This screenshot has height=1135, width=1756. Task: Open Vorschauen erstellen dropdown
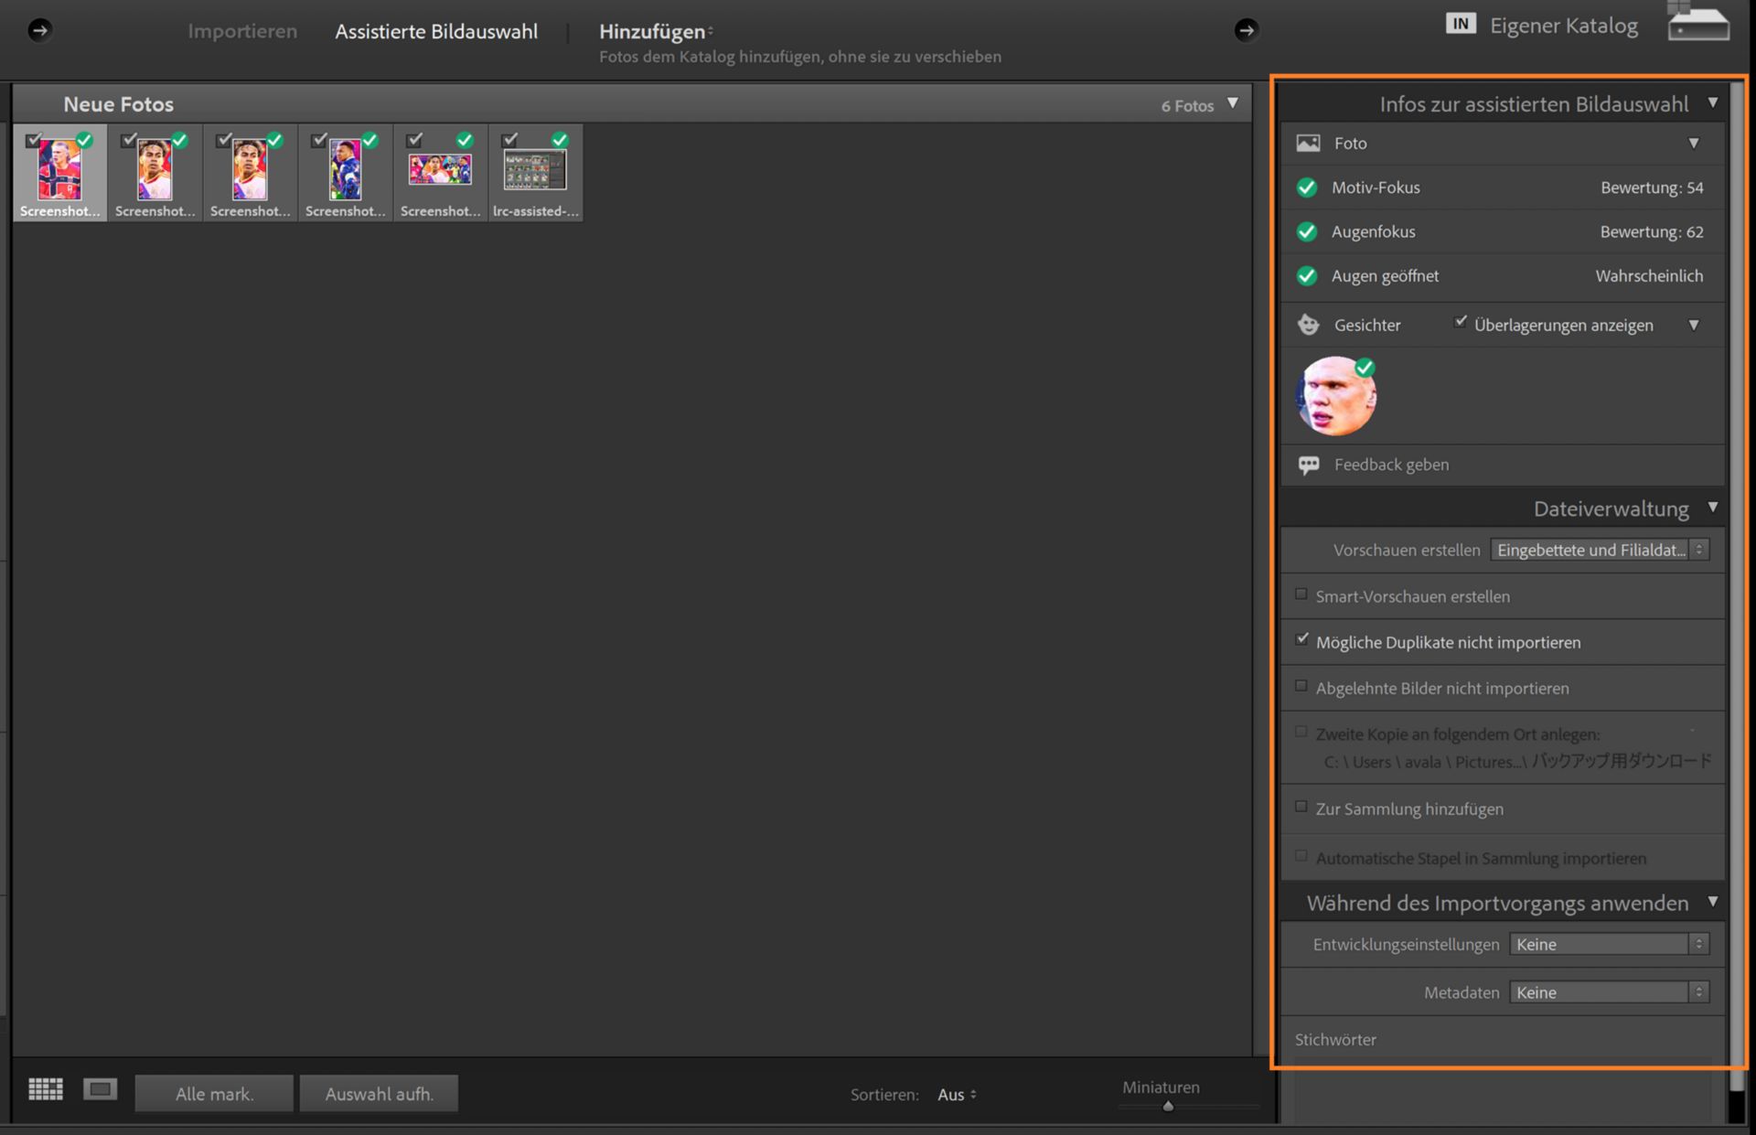point(1600,550)
